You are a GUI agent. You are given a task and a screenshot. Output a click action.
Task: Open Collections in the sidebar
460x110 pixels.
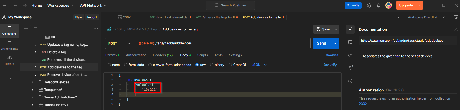point(9,31)
